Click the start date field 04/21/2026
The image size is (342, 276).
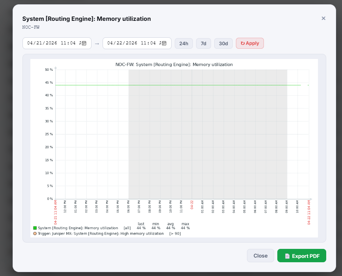point(57,43)
